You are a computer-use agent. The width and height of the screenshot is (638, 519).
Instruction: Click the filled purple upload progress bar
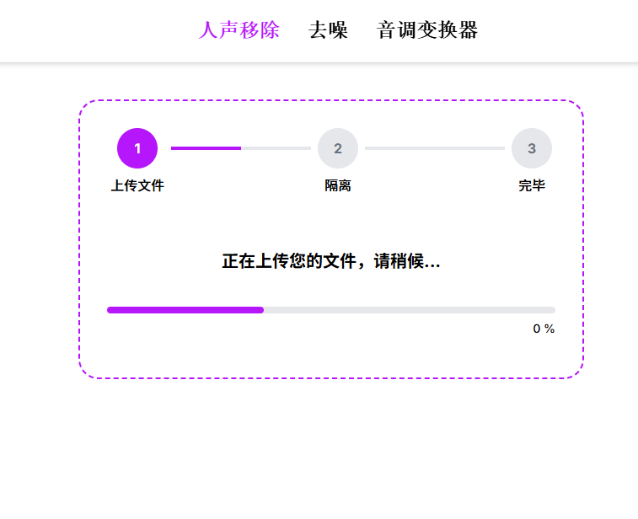(x=185, y=310)
